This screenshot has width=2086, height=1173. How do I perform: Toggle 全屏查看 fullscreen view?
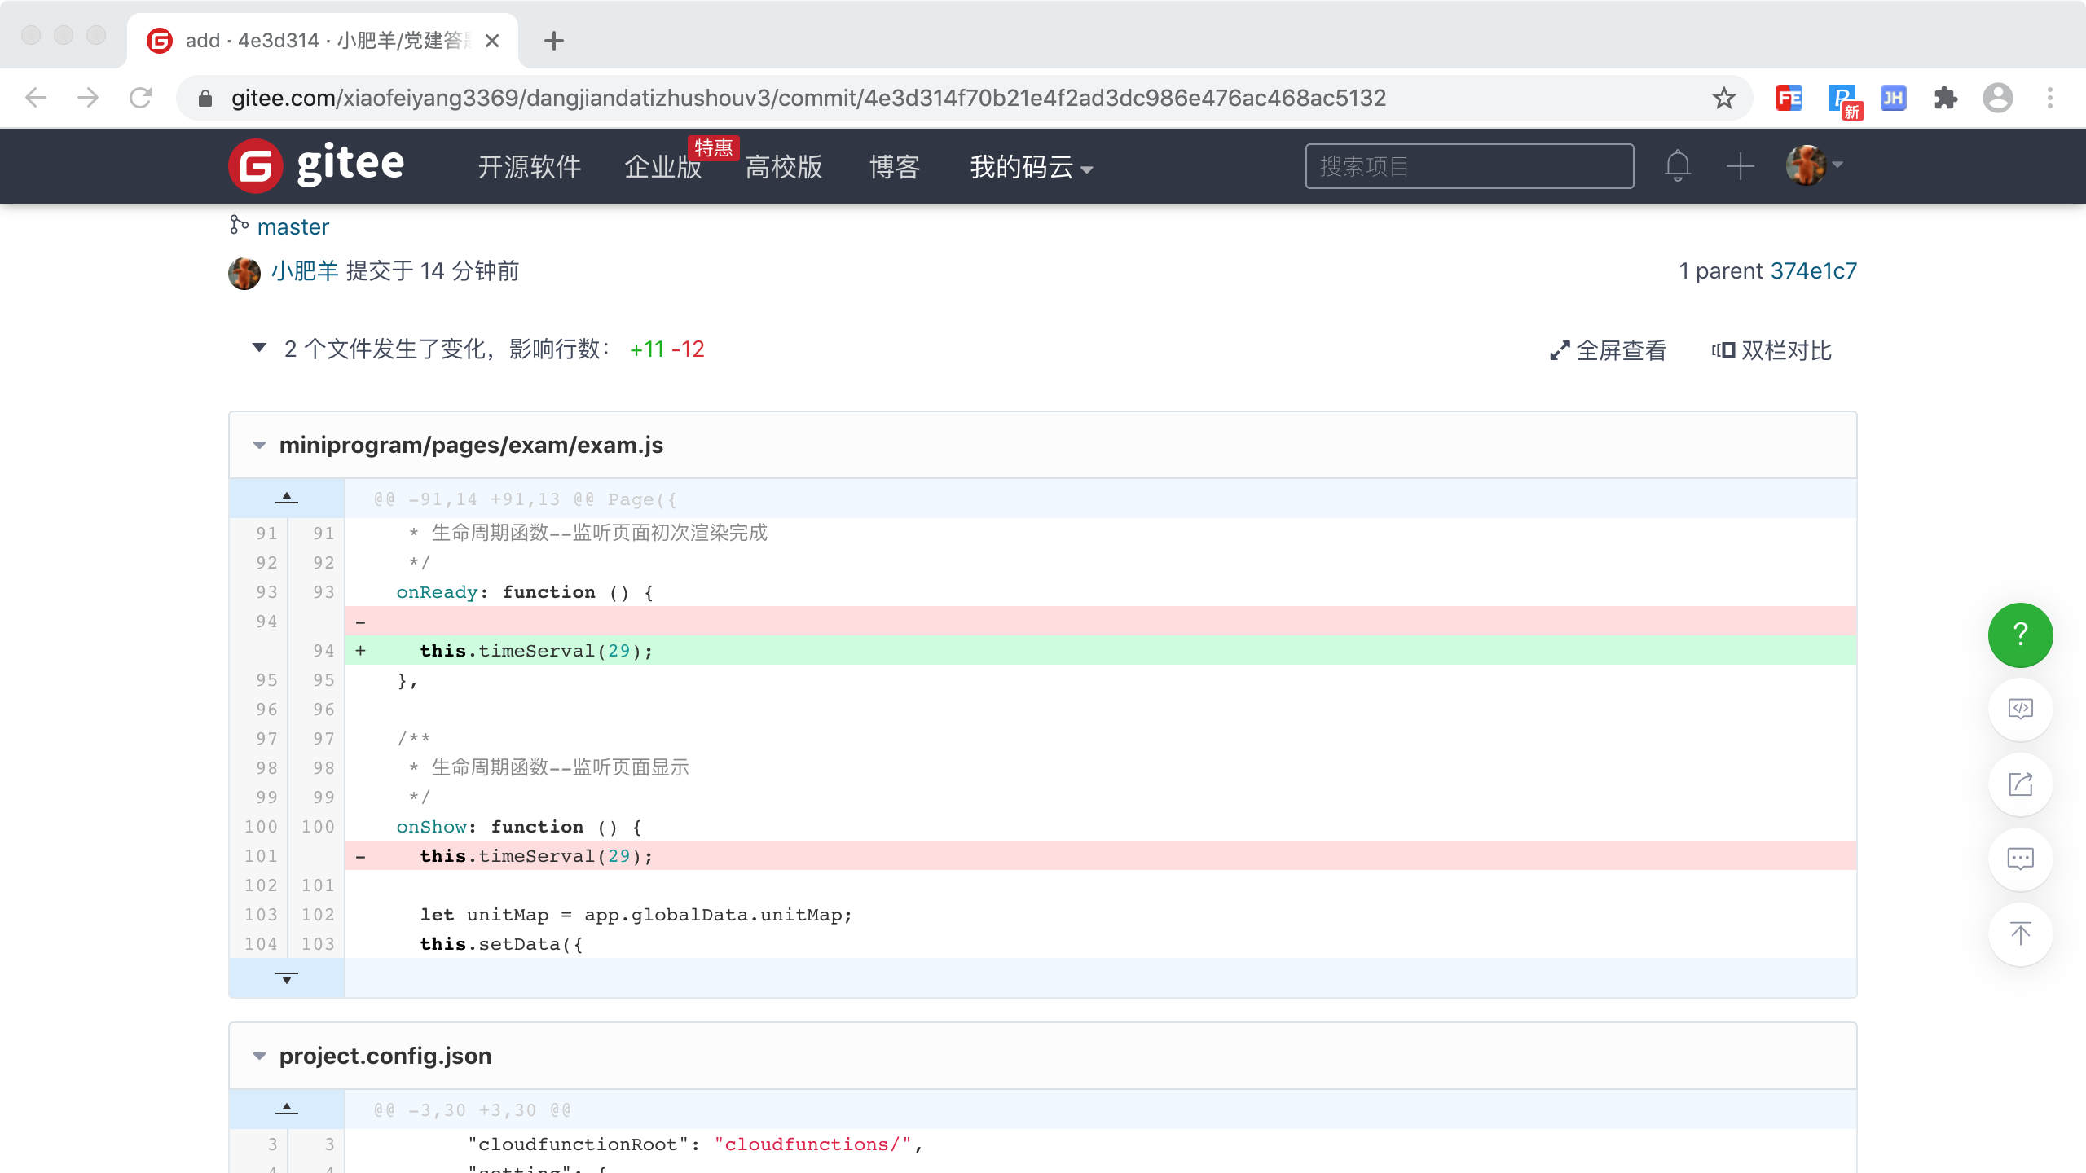point(1608,350)
